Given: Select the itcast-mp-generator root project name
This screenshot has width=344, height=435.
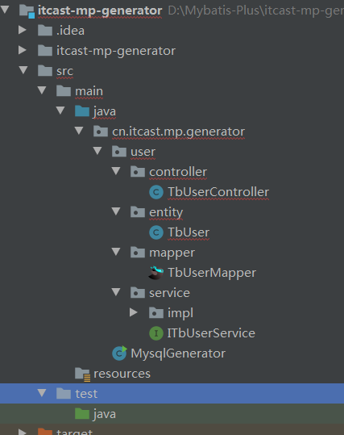Looking at the screenshot, I should (x=100, y=11).
